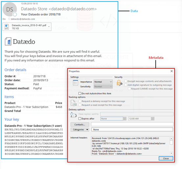Click the Settings list icon in Properties
The image size is (182, 169).
point(76,83)
